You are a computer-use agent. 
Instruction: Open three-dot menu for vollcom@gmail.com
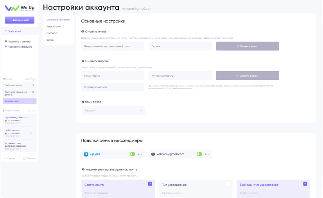[x=207, y=154]
